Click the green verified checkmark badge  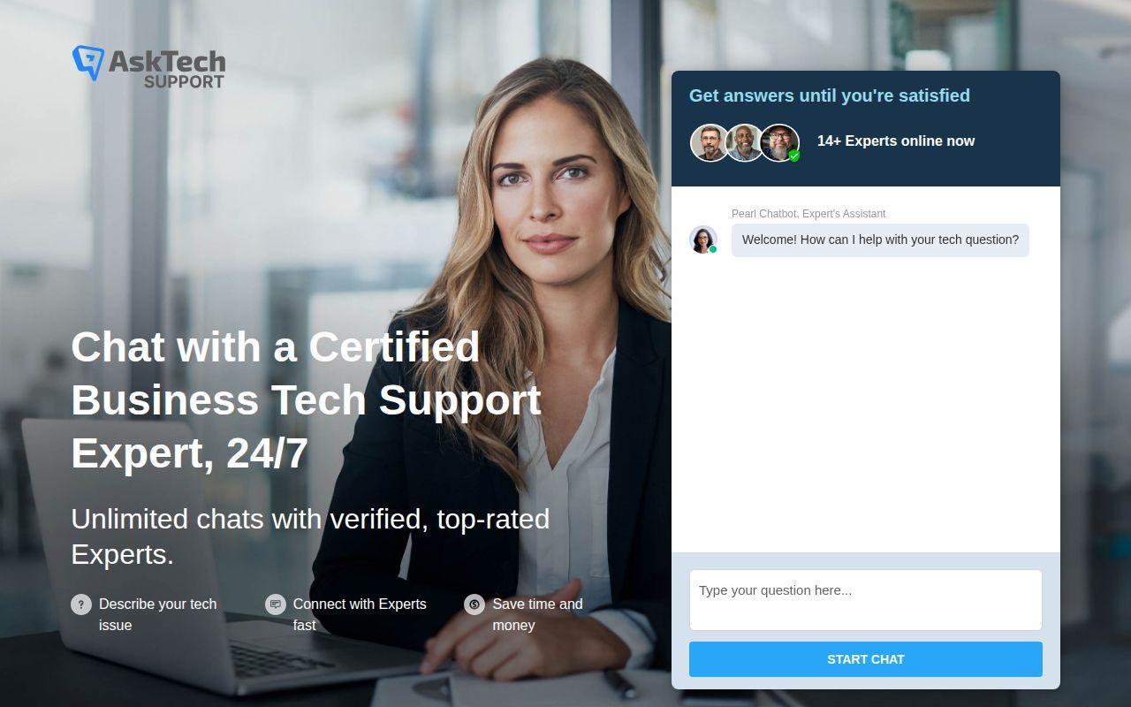[x=794, y=156]
